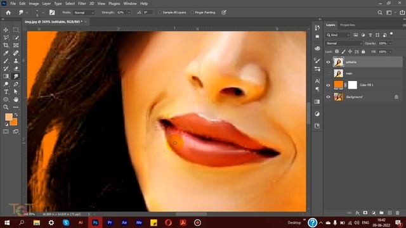Open the layer filter Kind dropdown
The image size is (406, 228).
[338, 35]
